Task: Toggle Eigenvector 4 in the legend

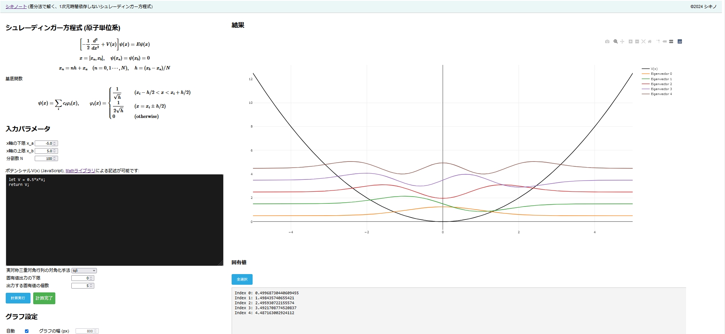Action: pyautogui.click(x=657, y=94)
